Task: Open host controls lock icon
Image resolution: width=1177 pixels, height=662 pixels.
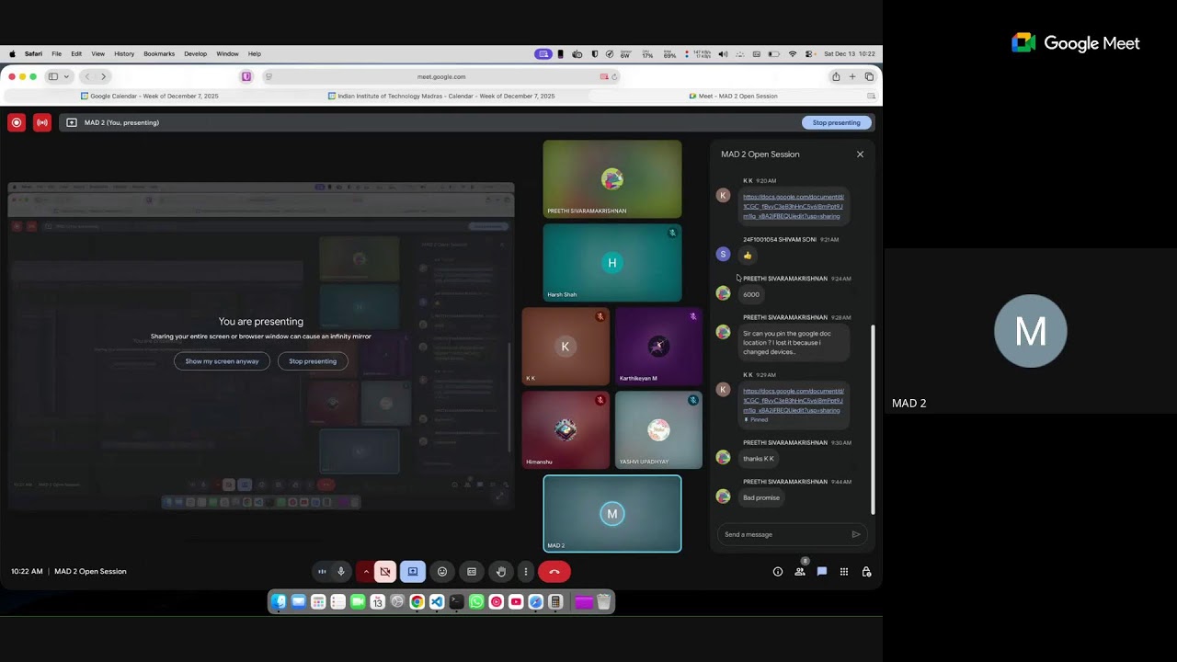Action: [866, 572]
